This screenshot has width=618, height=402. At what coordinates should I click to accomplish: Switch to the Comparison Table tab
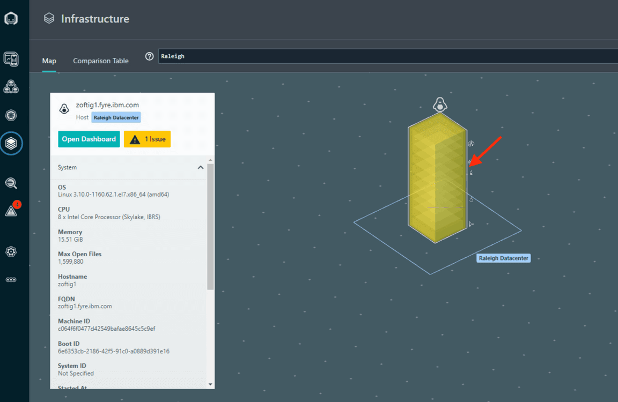pyautogui.click(x=101, y=61)
